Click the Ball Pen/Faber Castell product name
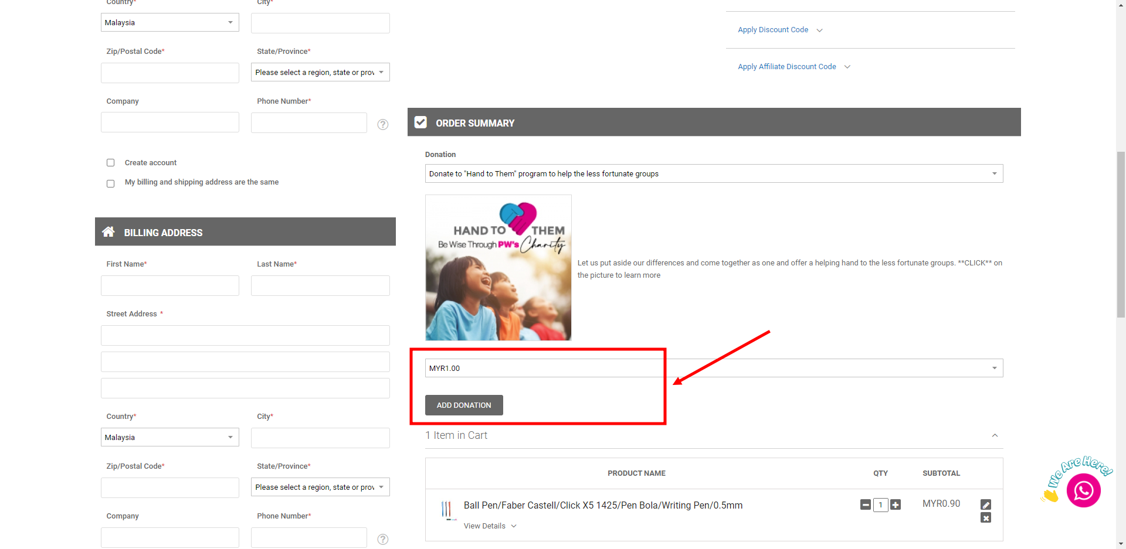The image size is (1126, 549). [603, 505]
